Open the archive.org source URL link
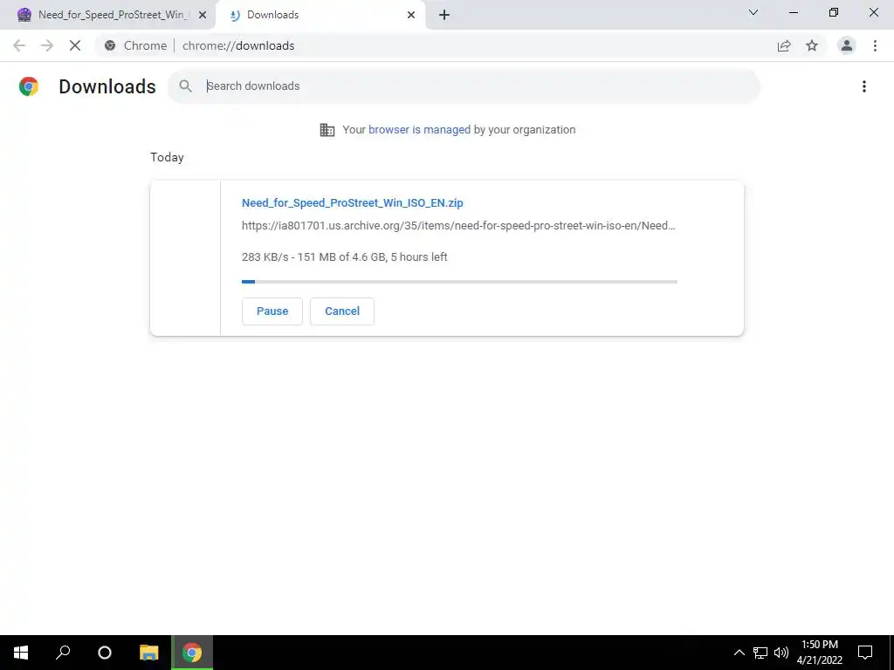The image size is (894, 670). click(x=458, y=226)
